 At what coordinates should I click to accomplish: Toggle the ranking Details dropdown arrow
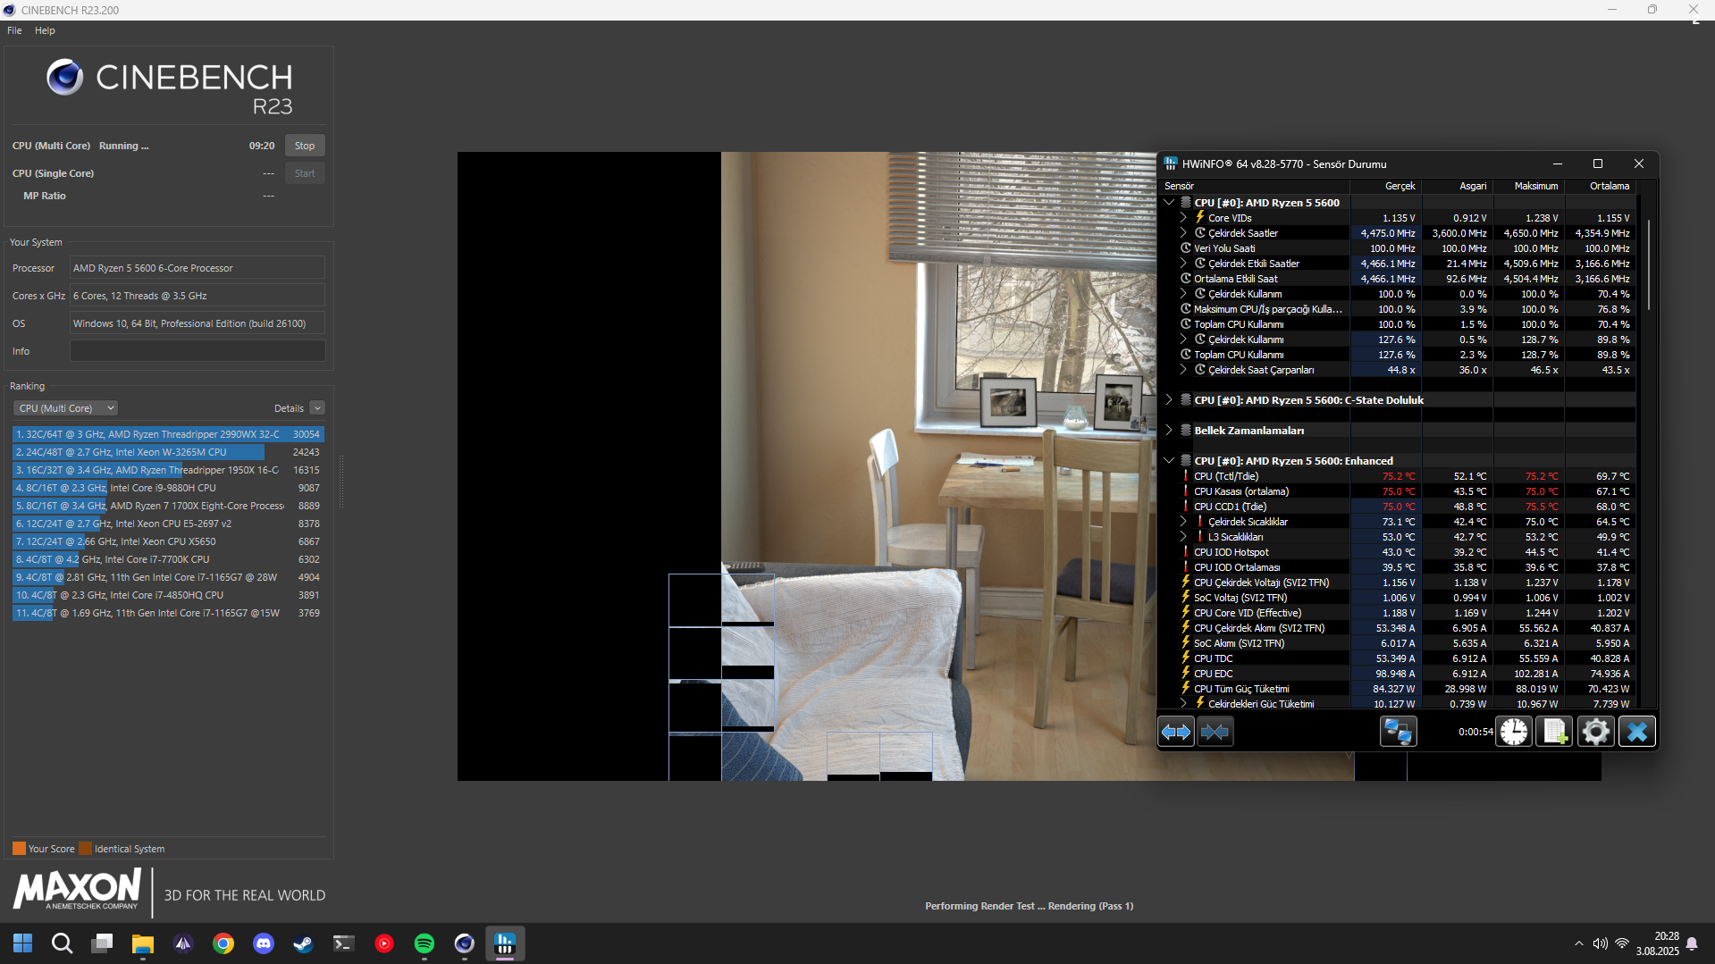[317, 408]
